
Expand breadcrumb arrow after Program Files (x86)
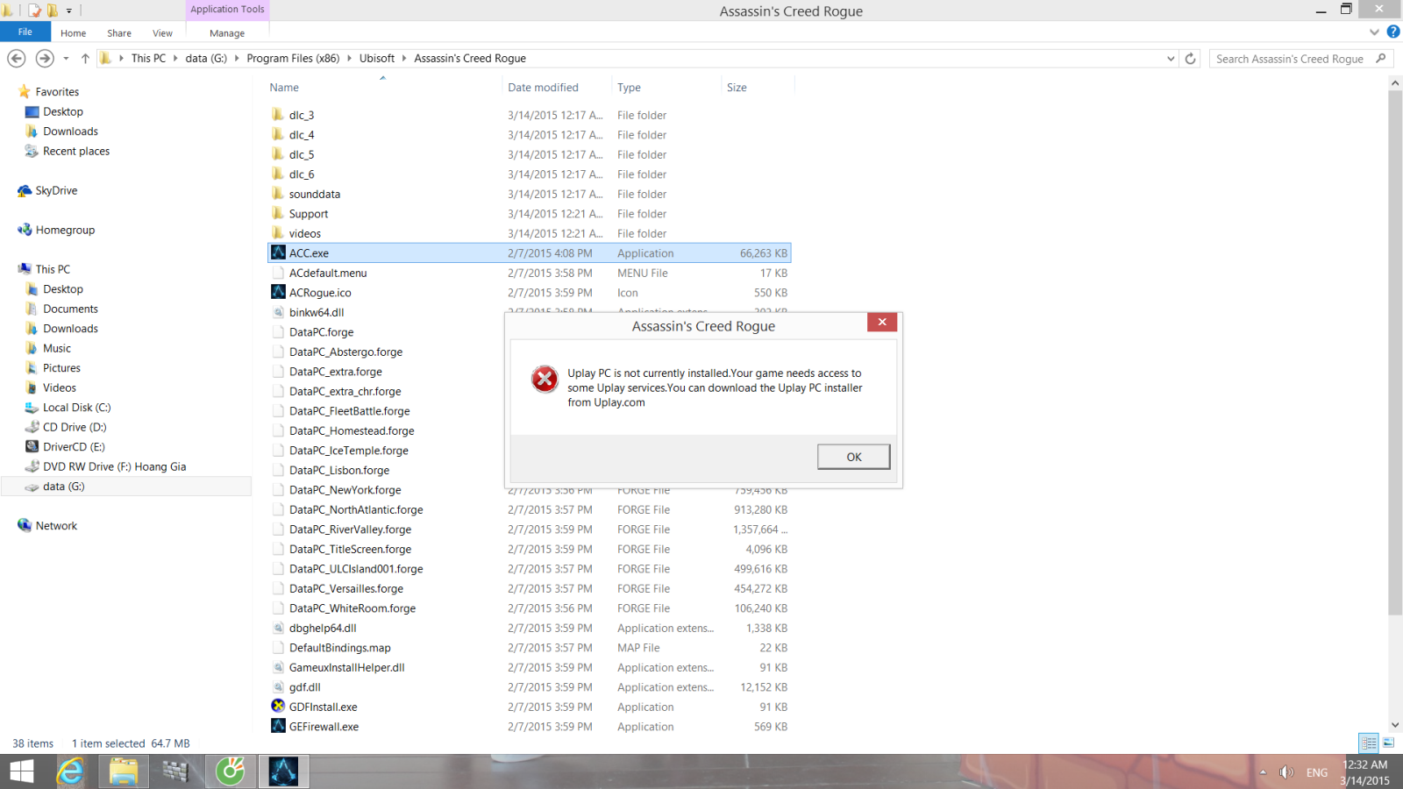[x=349, y=59]
